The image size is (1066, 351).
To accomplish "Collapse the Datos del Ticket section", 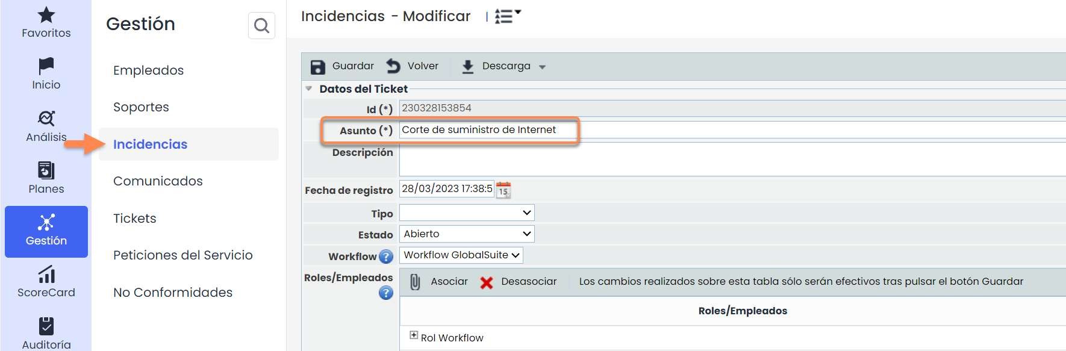I will [309, 89].
